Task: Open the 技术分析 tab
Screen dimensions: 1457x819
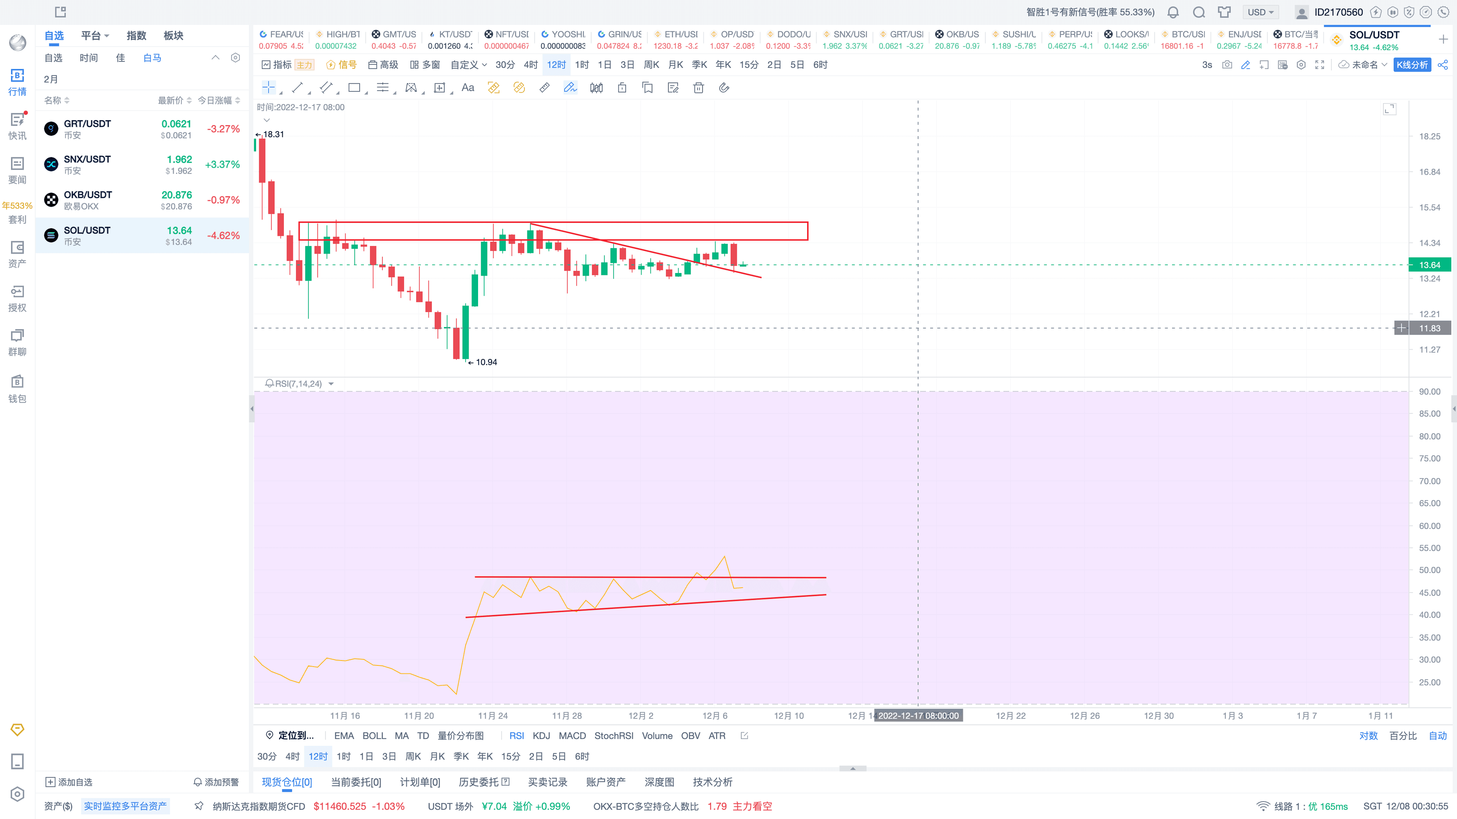Action: [x=713, y=782]
